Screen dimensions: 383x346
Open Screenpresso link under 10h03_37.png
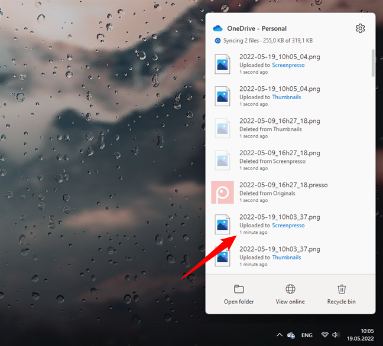point(288,226)
